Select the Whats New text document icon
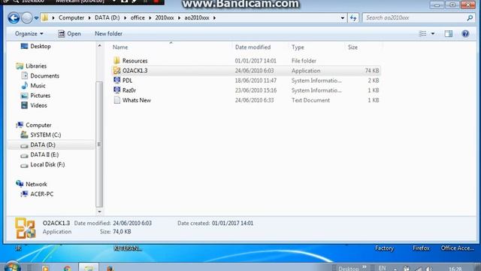This screenshot has width=481, height=271. tap(116, 100)
